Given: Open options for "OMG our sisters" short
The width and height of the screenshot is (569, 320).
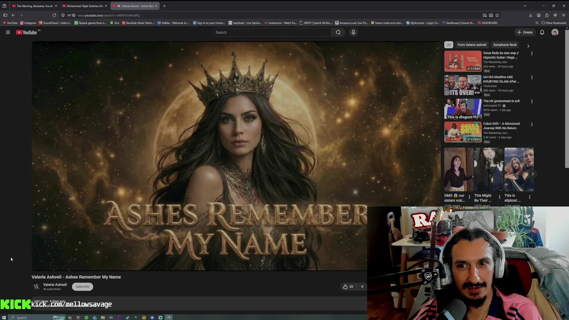Looking at the screenshot, I should pyautogui.click(x=469, y=197).
